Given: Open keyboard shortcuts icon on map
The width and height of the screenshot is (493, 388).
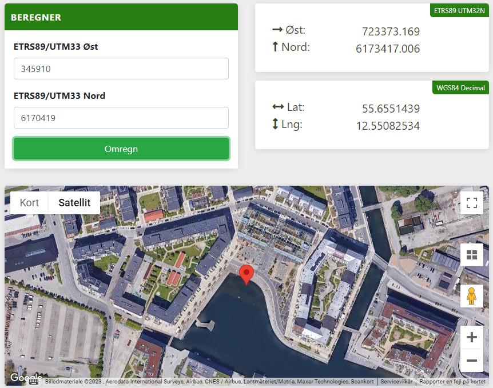Looking at the screenshot, I should coord(34,381).
